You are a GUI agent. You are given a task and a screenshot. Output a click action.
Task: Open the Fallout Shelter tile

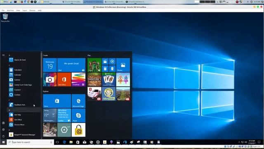coord(109,94)
